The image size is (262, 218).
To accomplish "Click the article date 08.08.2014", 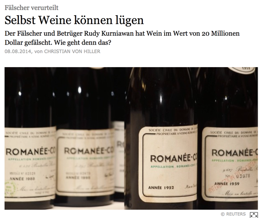I will pos(18,51).
